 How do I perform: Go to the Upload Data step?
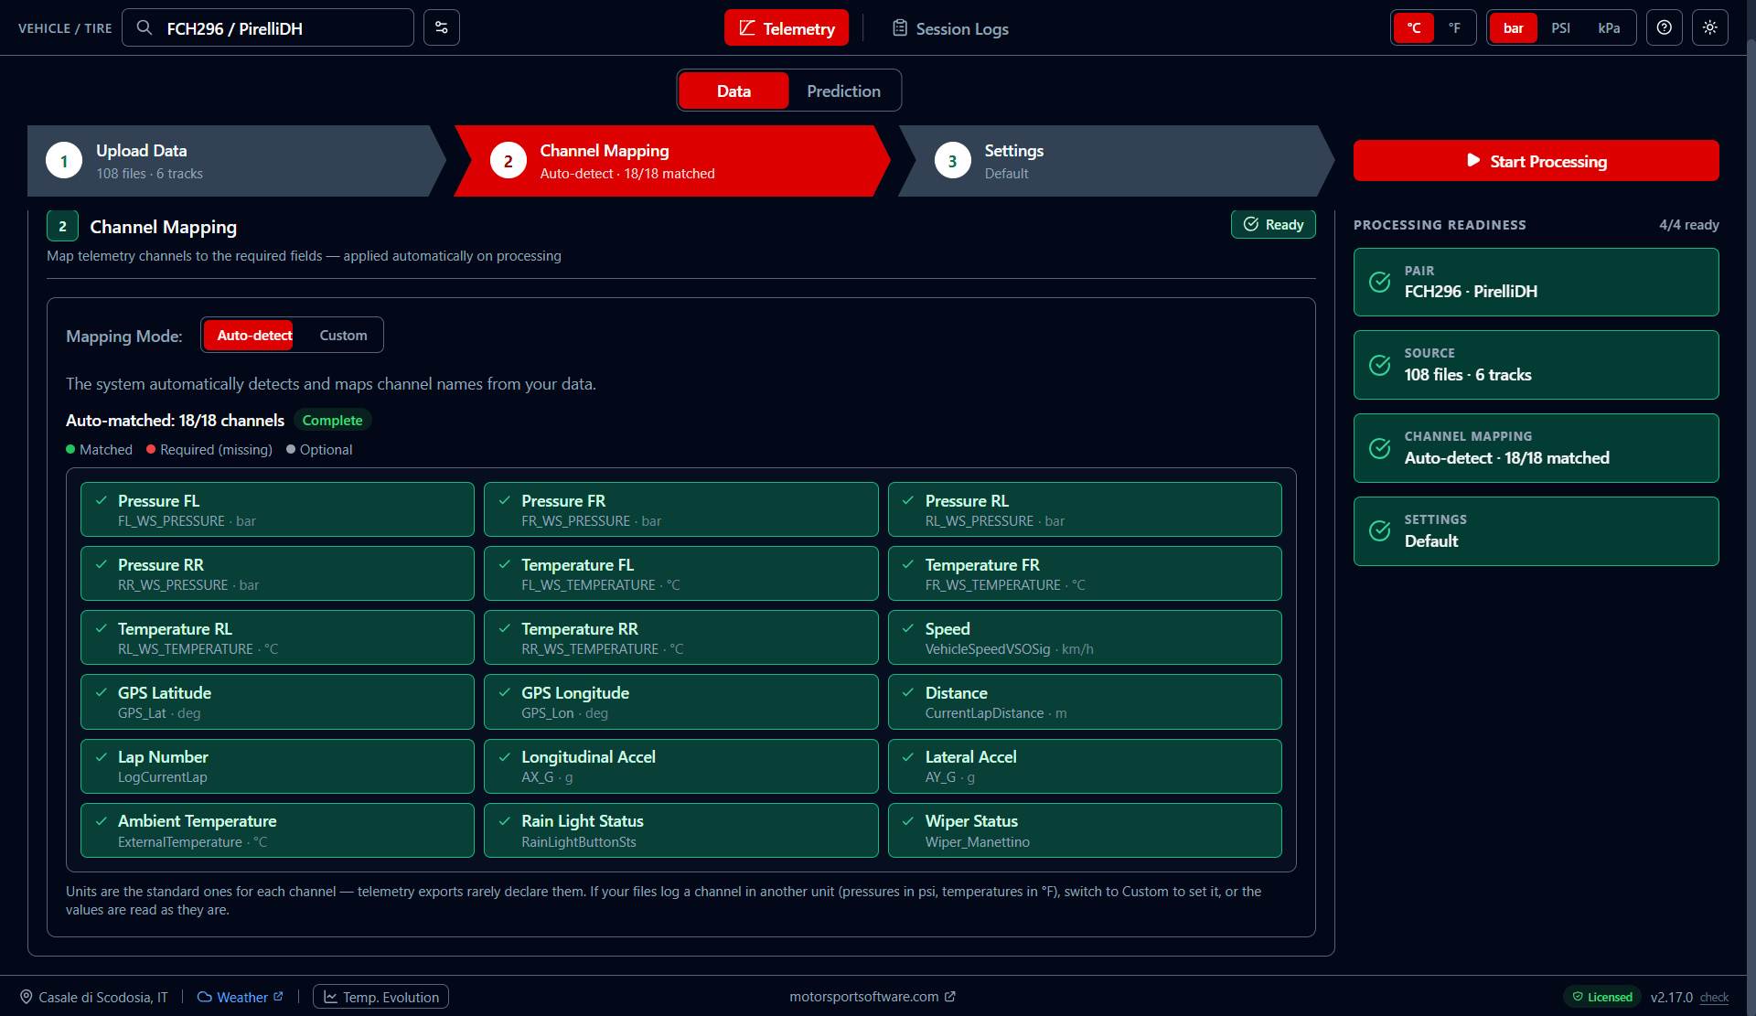point(236,161)
